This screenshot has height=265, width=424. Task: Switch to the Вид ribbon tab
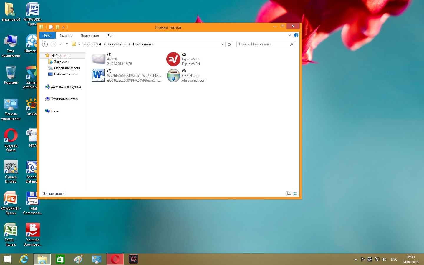pyautogui.click(x=110, y=36)
